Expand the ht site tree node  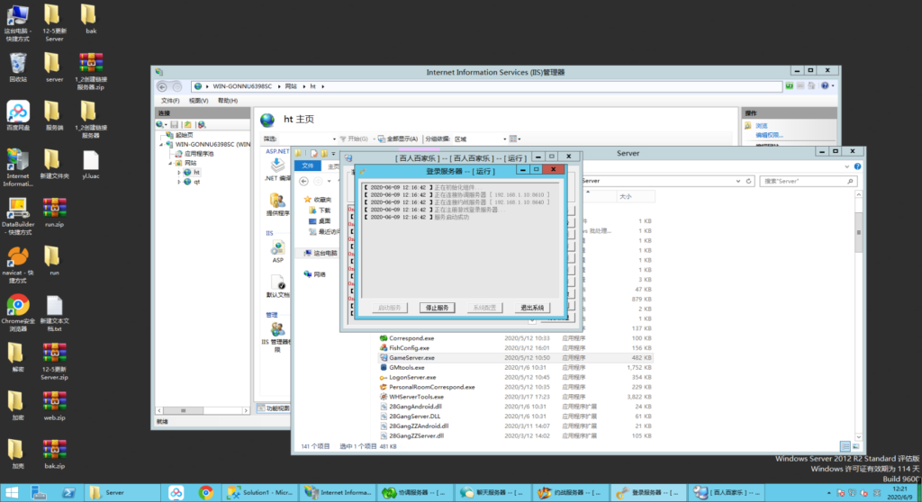pyautogui.click(x=179, y=173)
